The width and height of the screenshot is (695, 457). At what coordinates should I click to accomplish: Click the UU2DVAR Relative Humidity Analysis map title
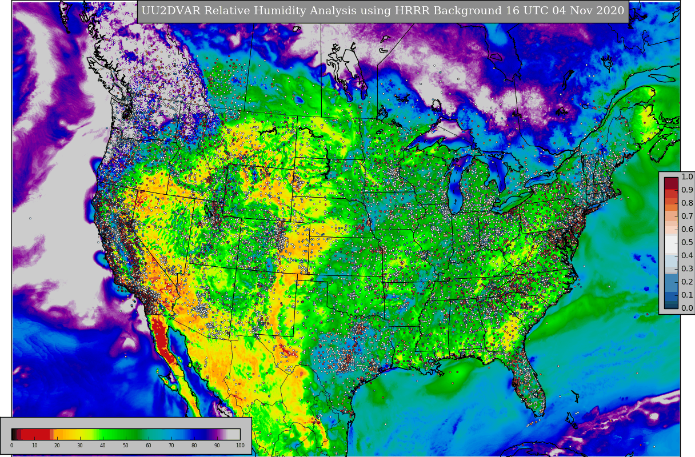383,11
